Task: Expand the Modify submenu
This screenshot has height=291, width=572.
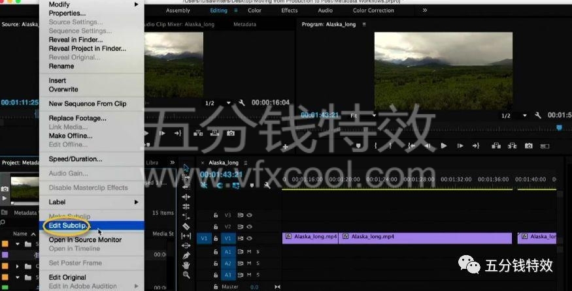Action: coord(92,5)
